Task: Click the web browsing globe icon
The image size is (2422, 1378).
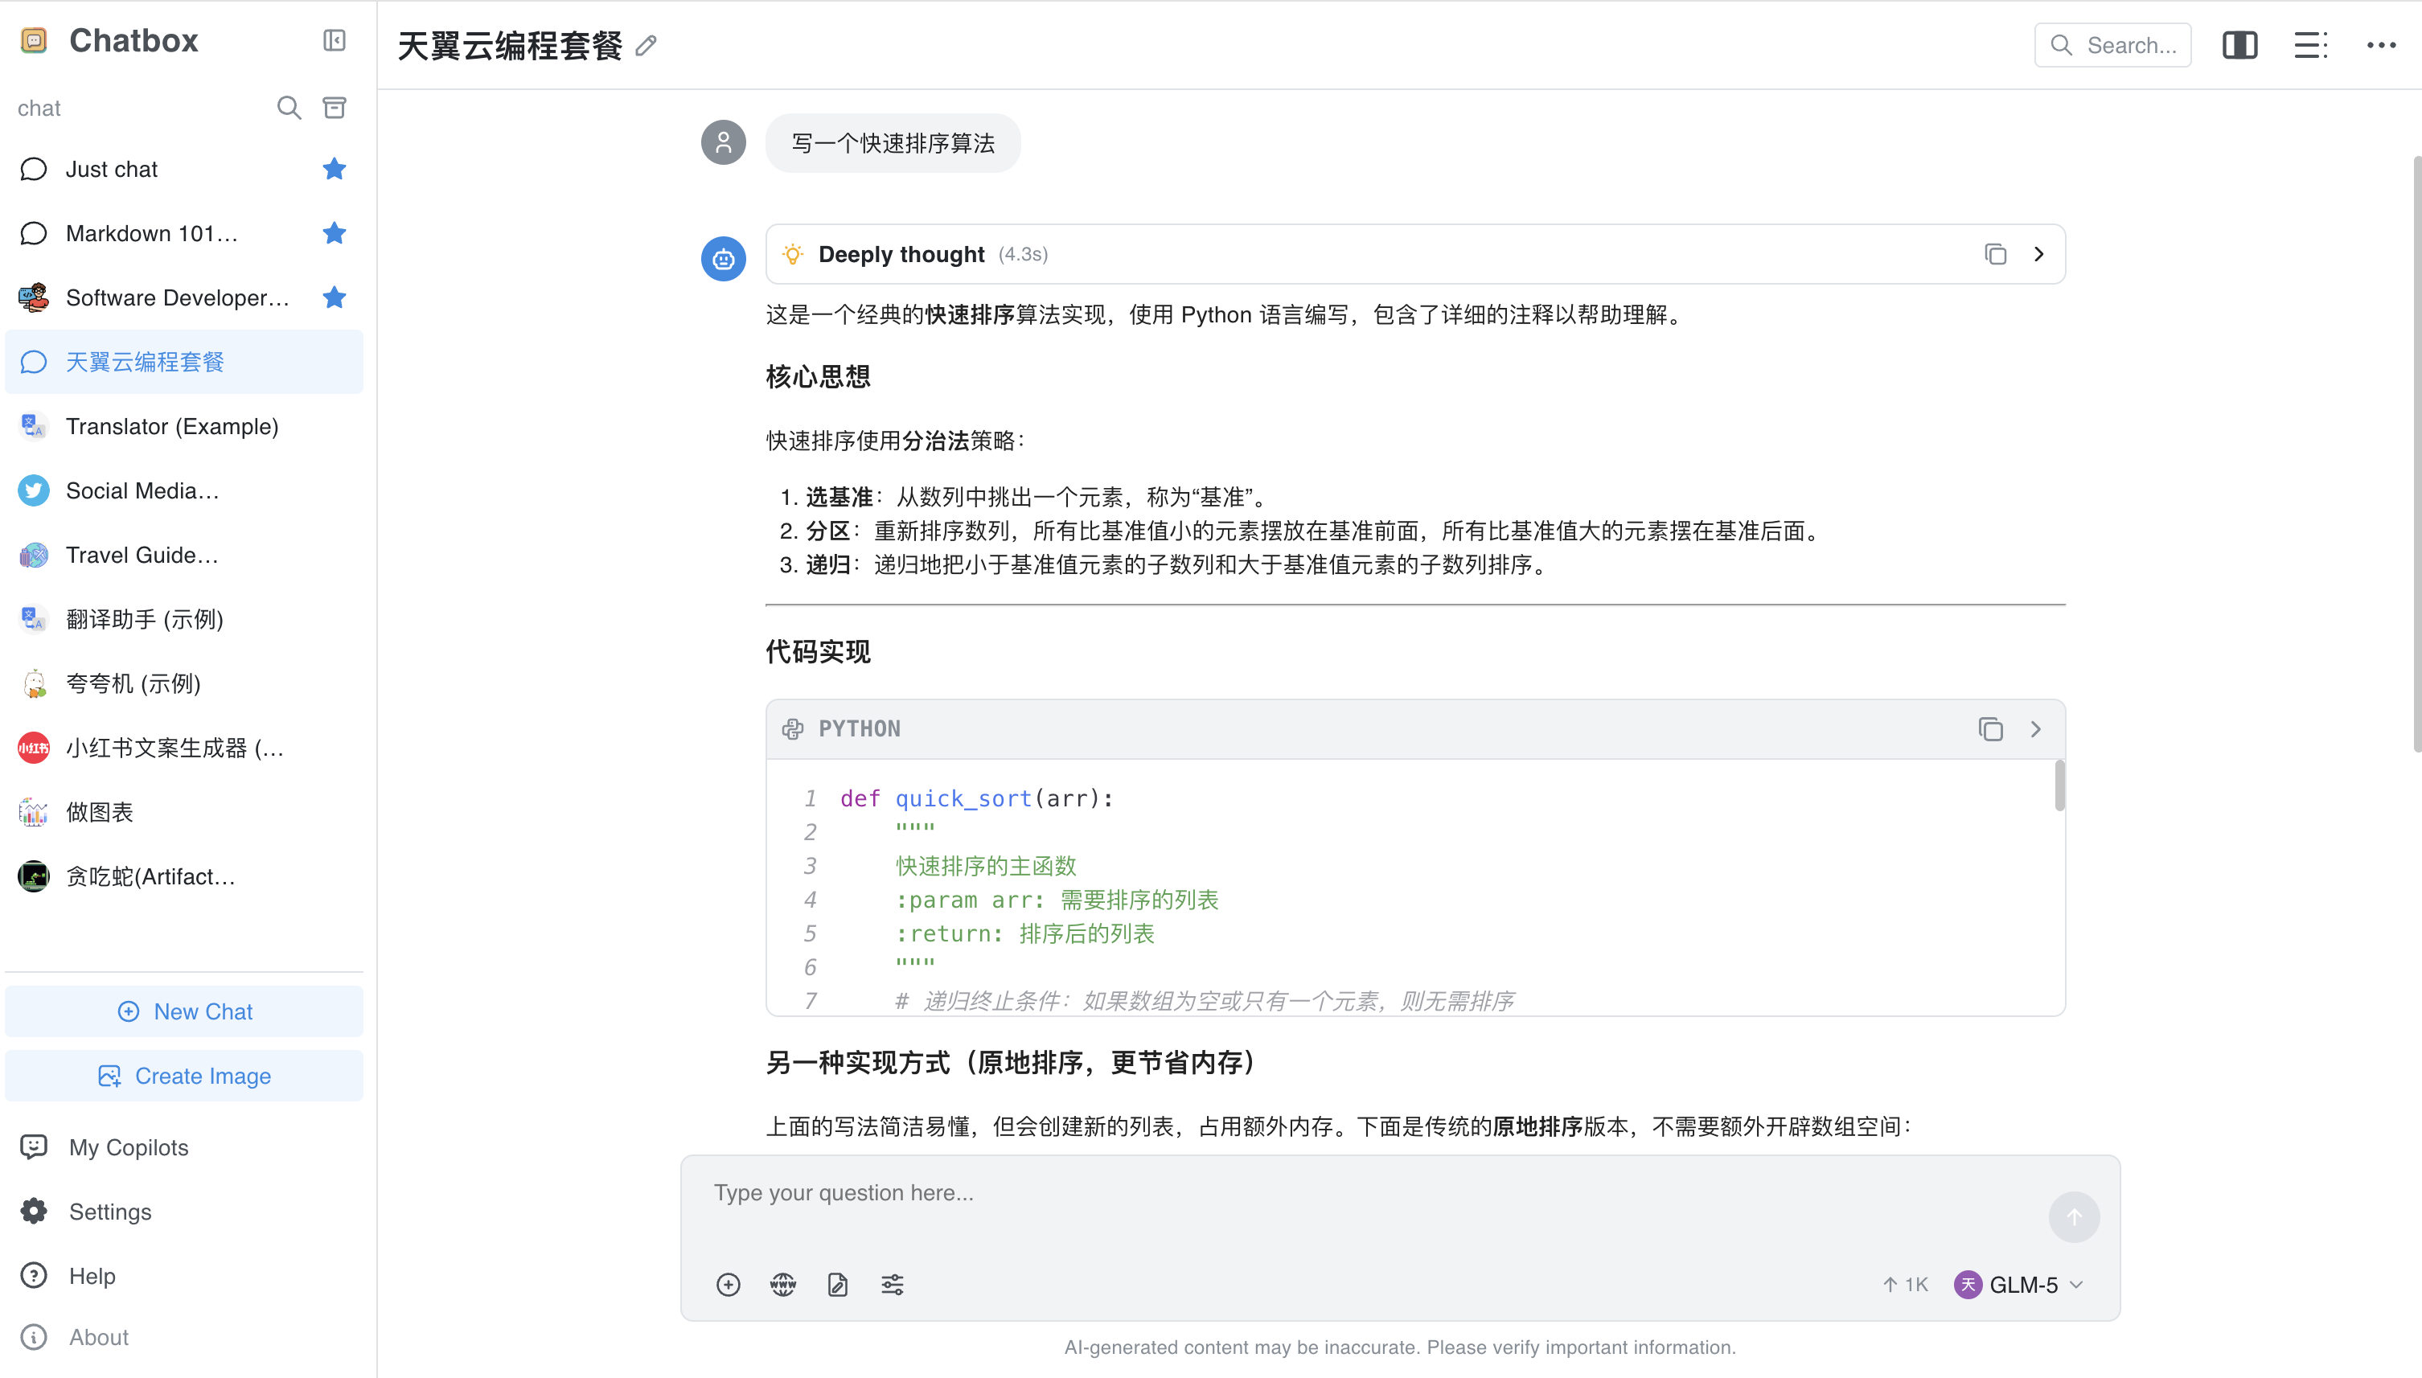Action: (x=782, y=1284)
